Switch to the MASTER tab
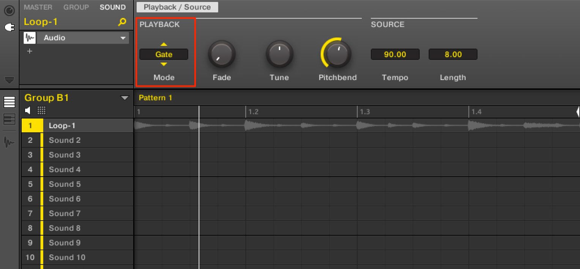Image resolution: width=580 pixels, height=269 pixels. (38, 7)
